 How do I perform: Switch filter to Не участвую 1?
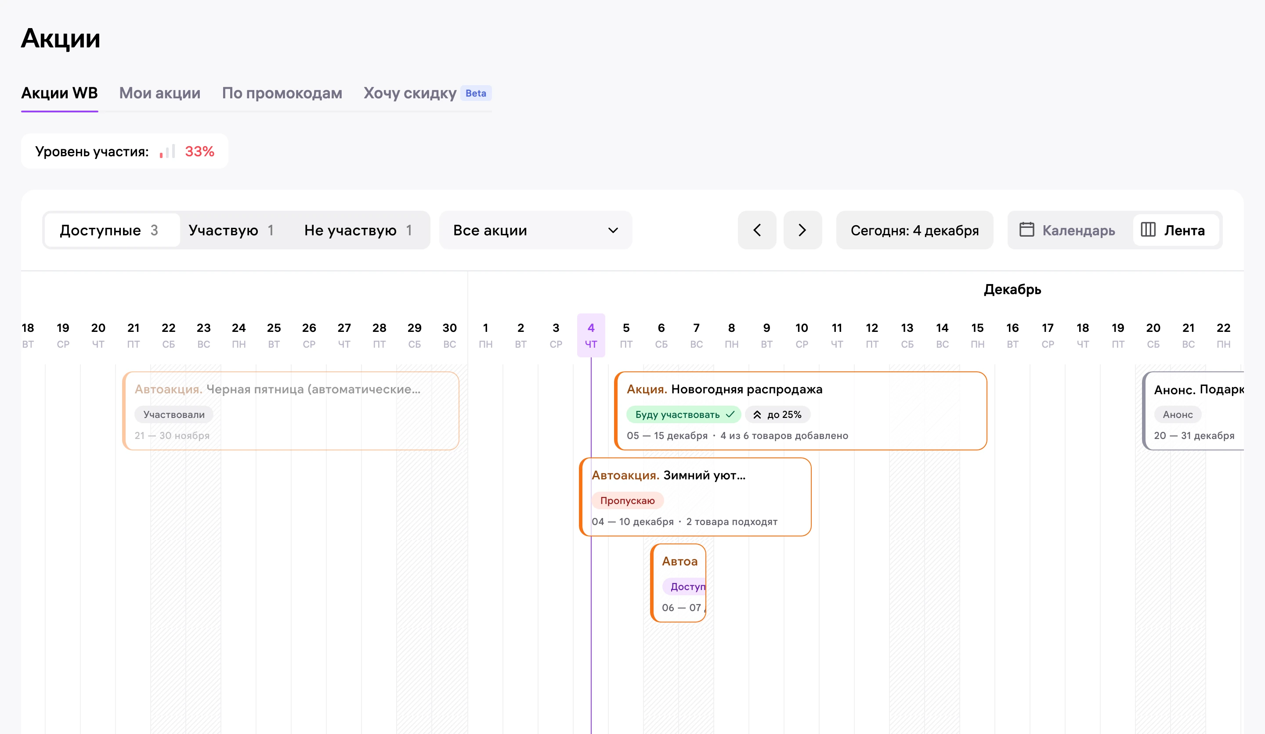coord(358,230)
